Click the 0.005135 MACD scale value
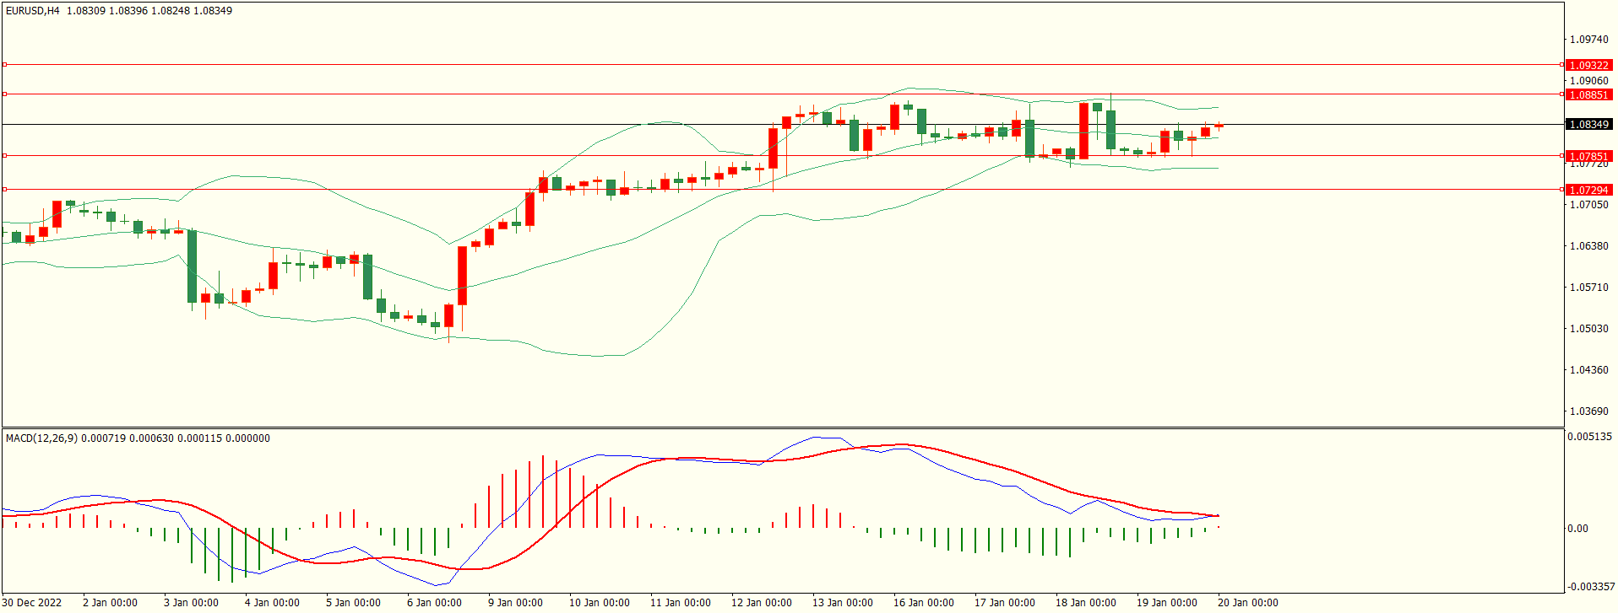The image size is (1618, 613). 1589,437
